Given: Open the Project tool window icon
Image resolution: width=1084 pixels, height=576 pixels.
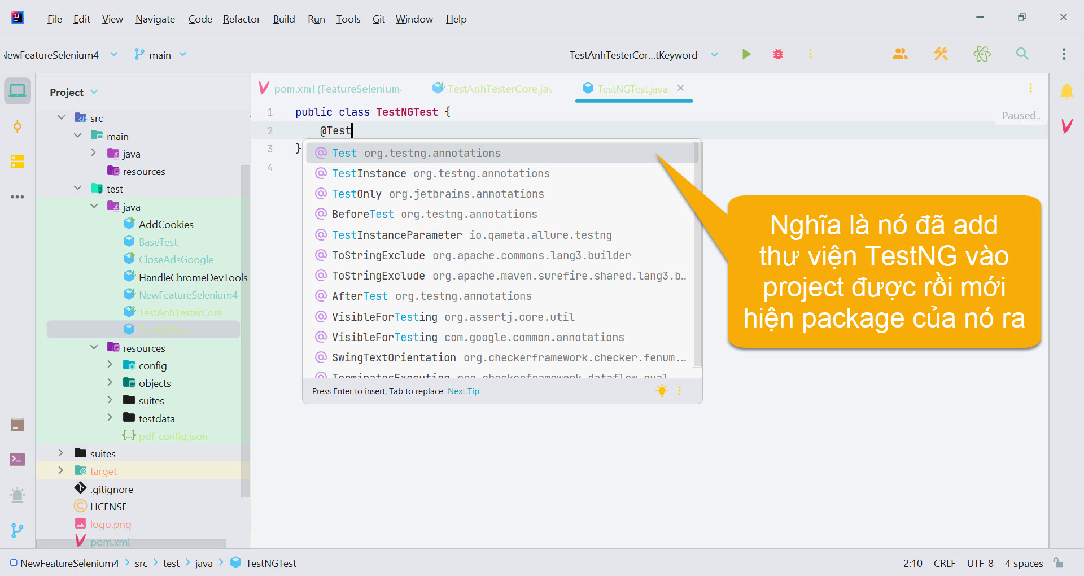Looking at the screenshot, I should [x=18, y=91].
